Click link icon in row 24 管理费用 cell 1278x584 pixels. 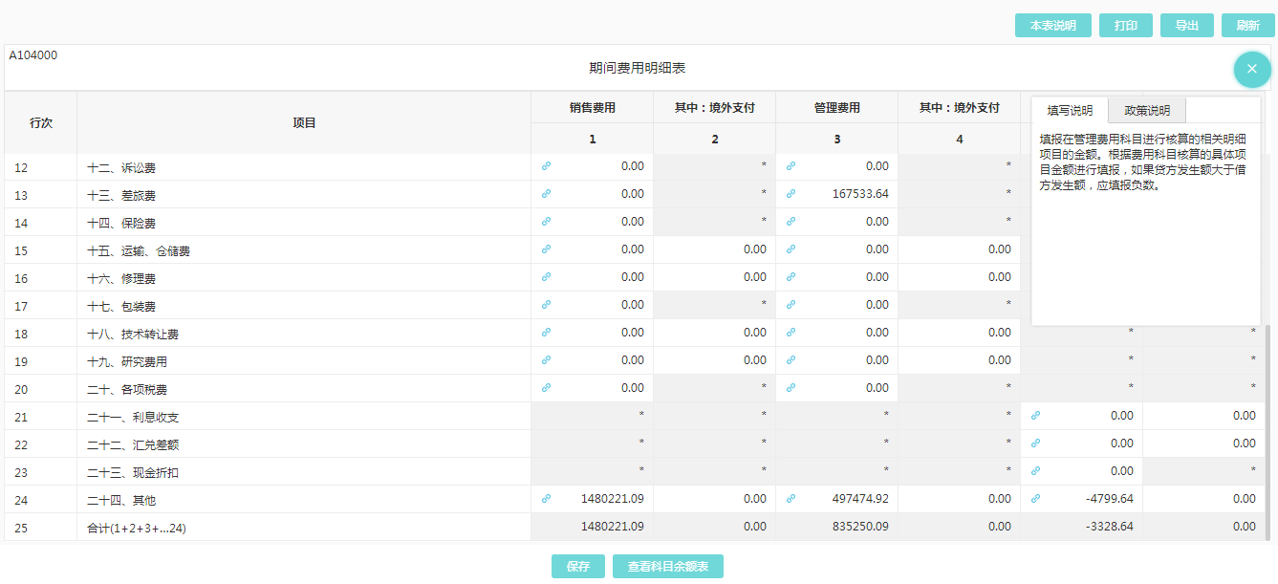[x=791, y=499]
